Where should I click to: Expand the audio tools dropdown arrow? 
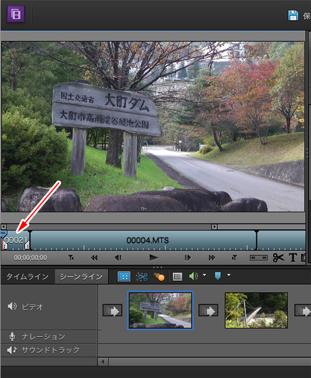(205, 275)
